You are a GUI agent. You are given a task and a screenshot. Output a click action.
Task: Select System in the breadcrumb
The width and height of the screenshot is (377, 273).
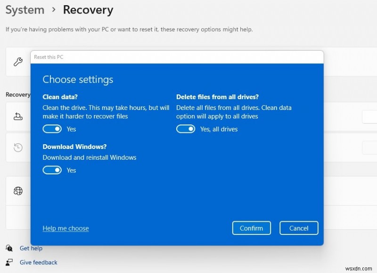(25, 10)
